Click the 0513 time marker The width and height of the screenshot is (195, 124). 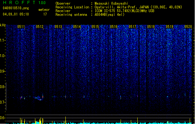[58, 27]
